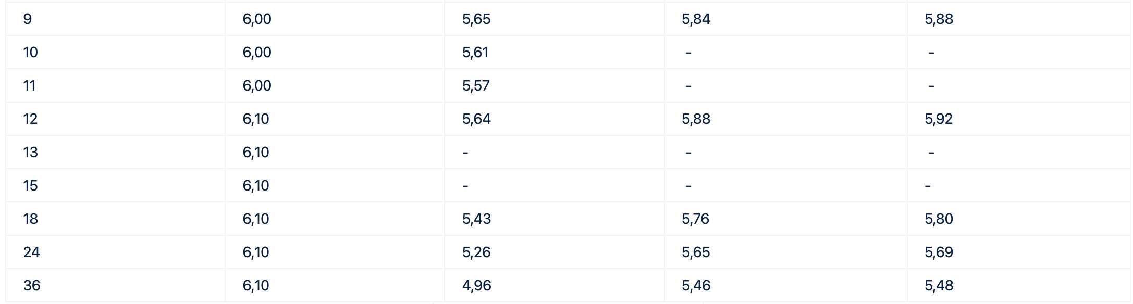Select the 5,76 value in row 18
This screenshot has width=1133, height=304.
(695, 219)
